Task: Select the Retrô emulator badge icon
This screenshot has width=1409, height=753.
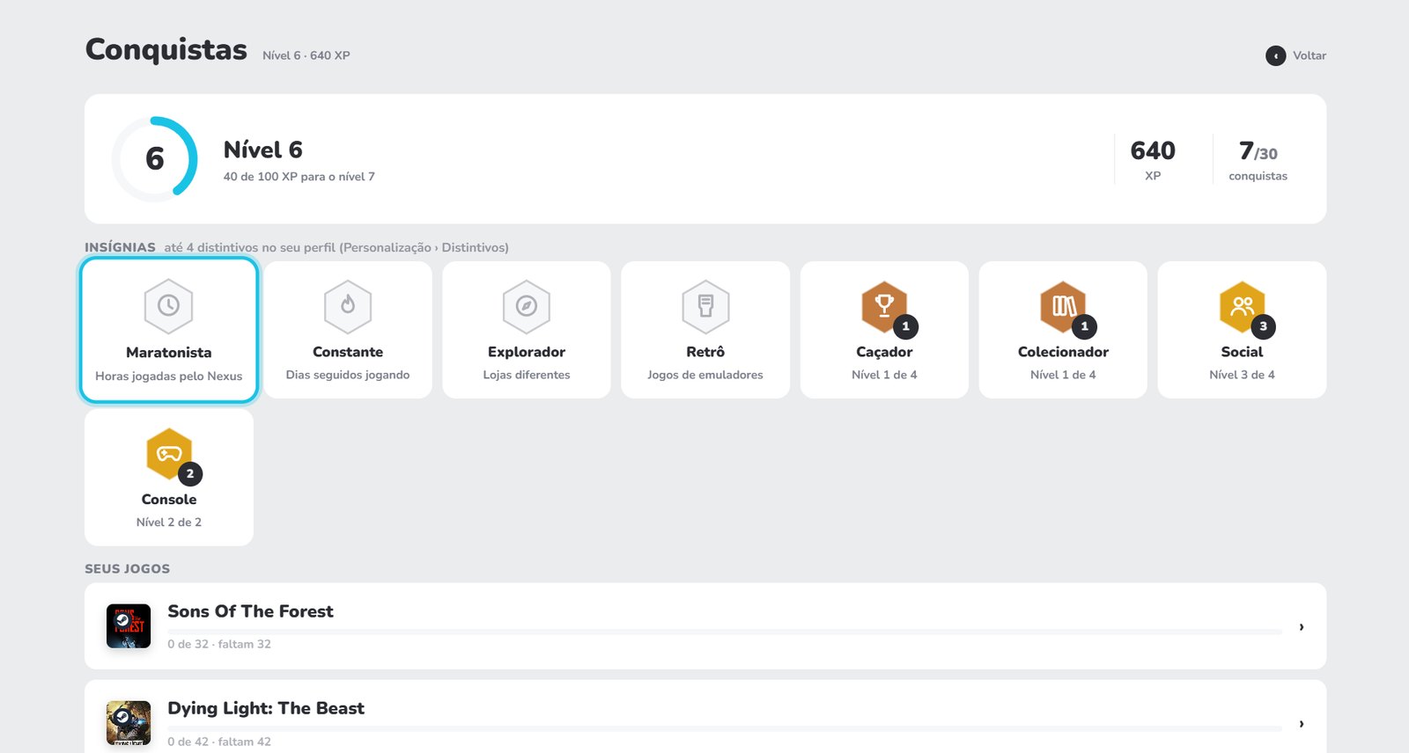Action: [705, 306]
